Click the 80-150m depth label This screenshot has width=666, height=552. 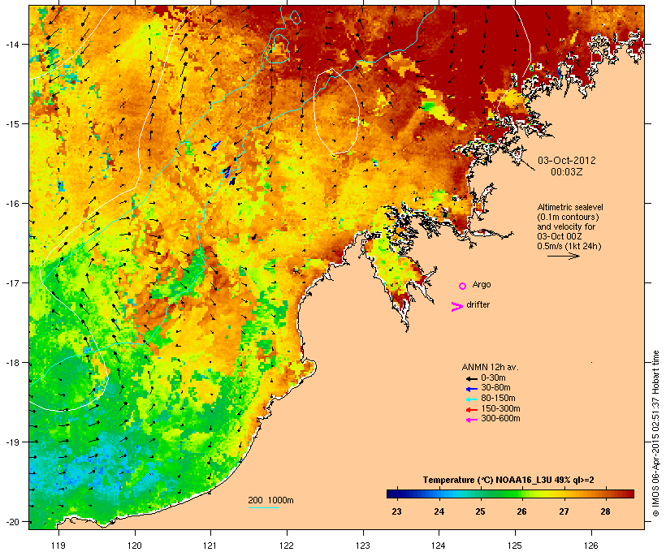pyautogui.click(x=498, y=398)
